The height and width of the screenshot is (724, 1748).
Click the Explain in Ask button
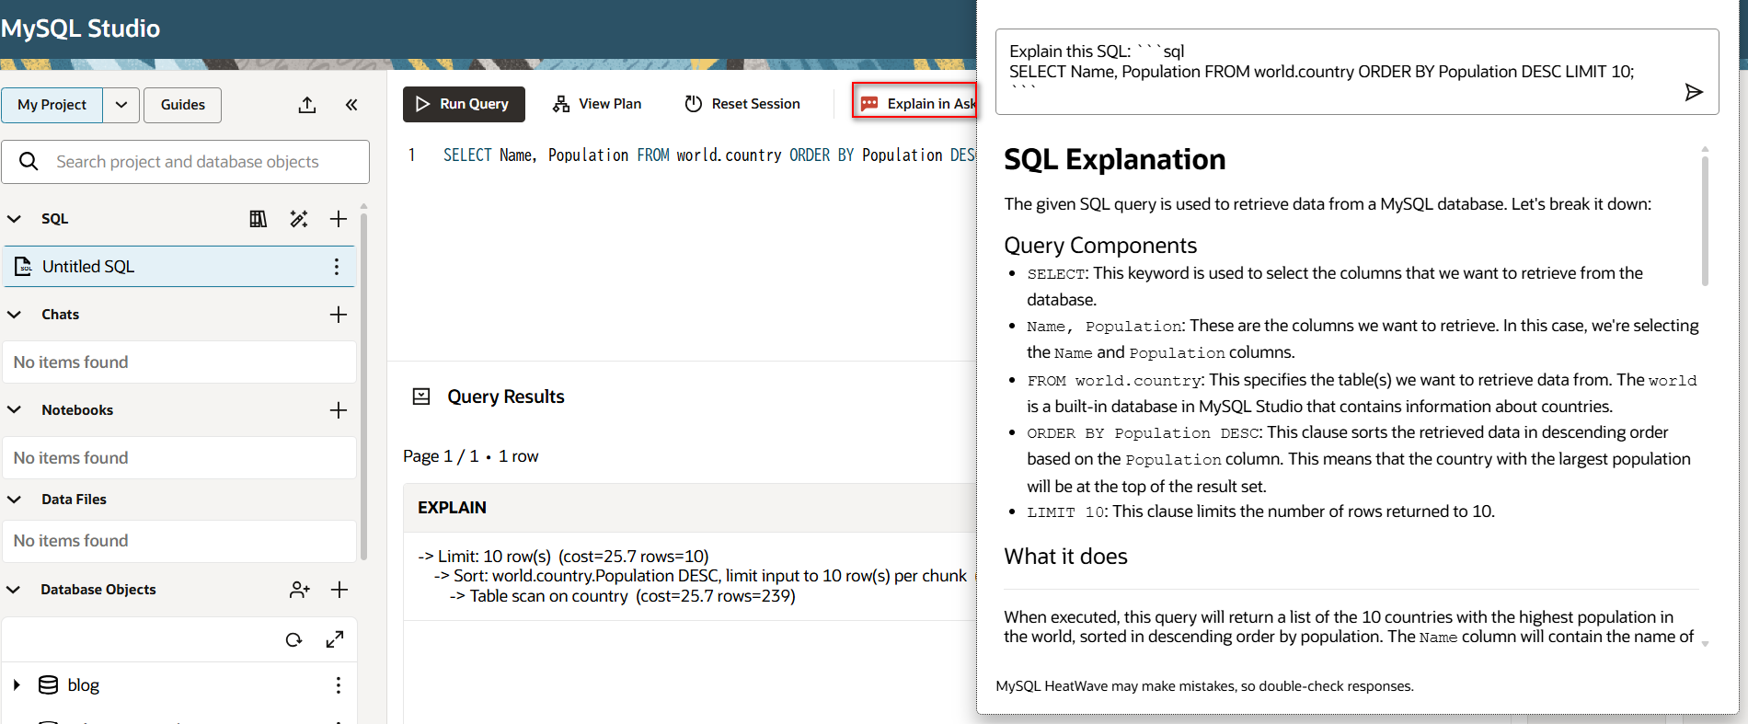916,104
